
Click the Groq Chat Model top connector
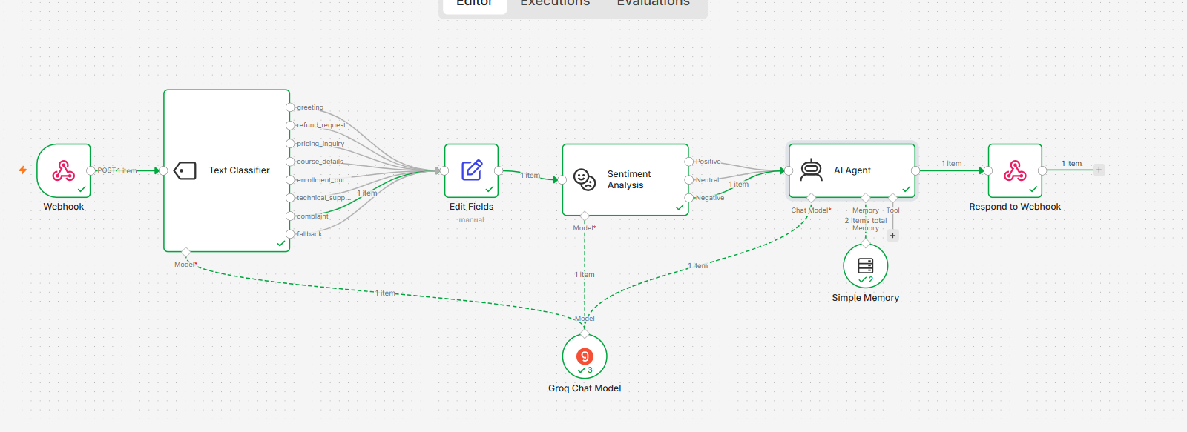click(x=585, y=334)
